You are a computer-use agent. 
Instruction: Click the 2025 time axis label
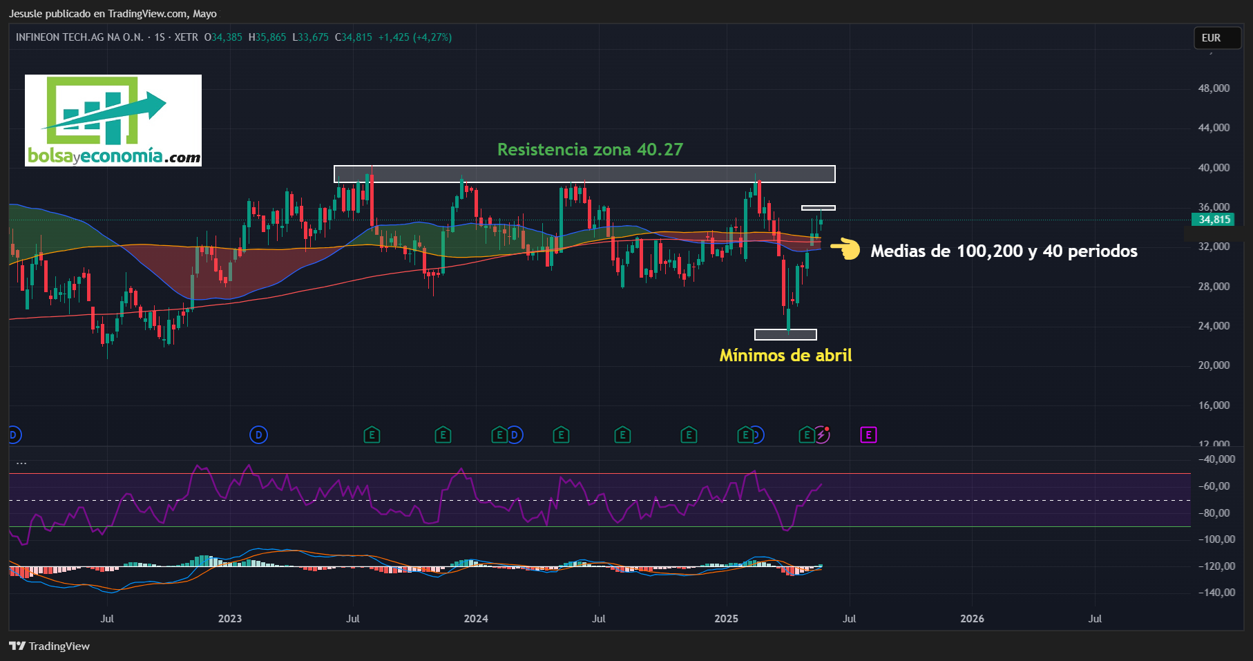[x=727, y=619]
